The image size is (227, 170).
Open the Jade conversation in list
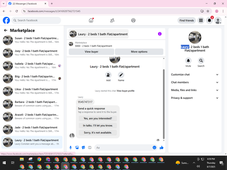(x=32, y=129)
